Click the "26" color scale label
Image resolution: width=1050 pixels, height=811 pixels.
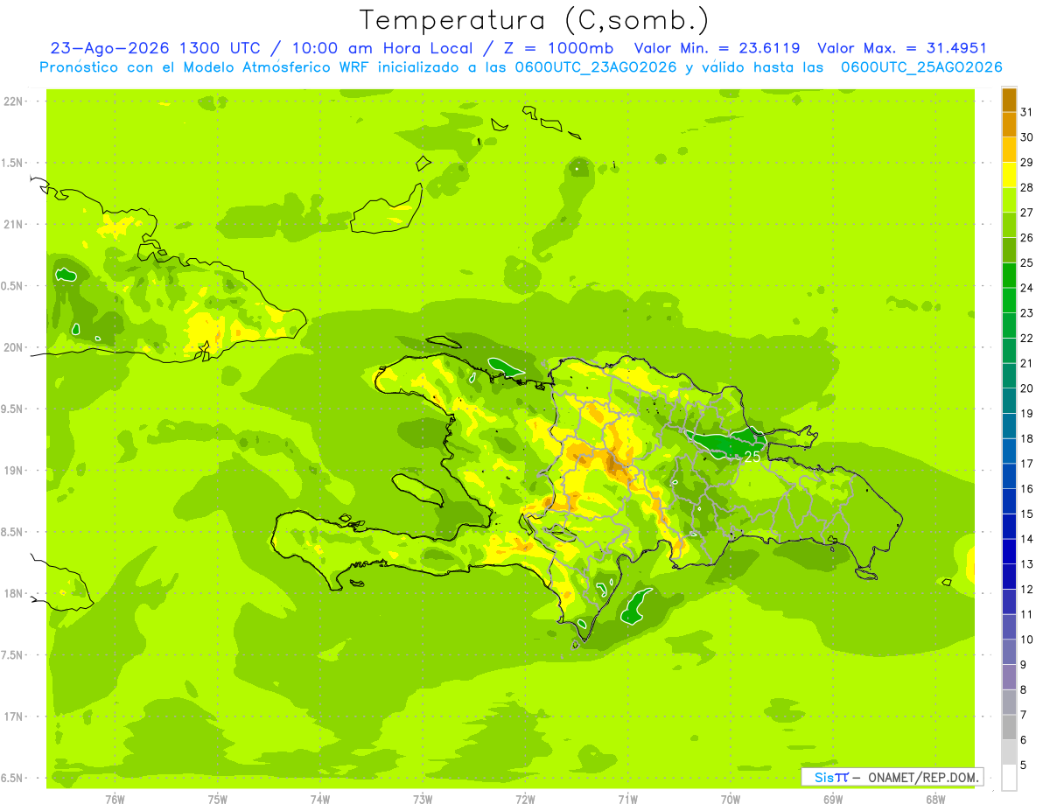pyautogui.click(x=1027, y=237)
